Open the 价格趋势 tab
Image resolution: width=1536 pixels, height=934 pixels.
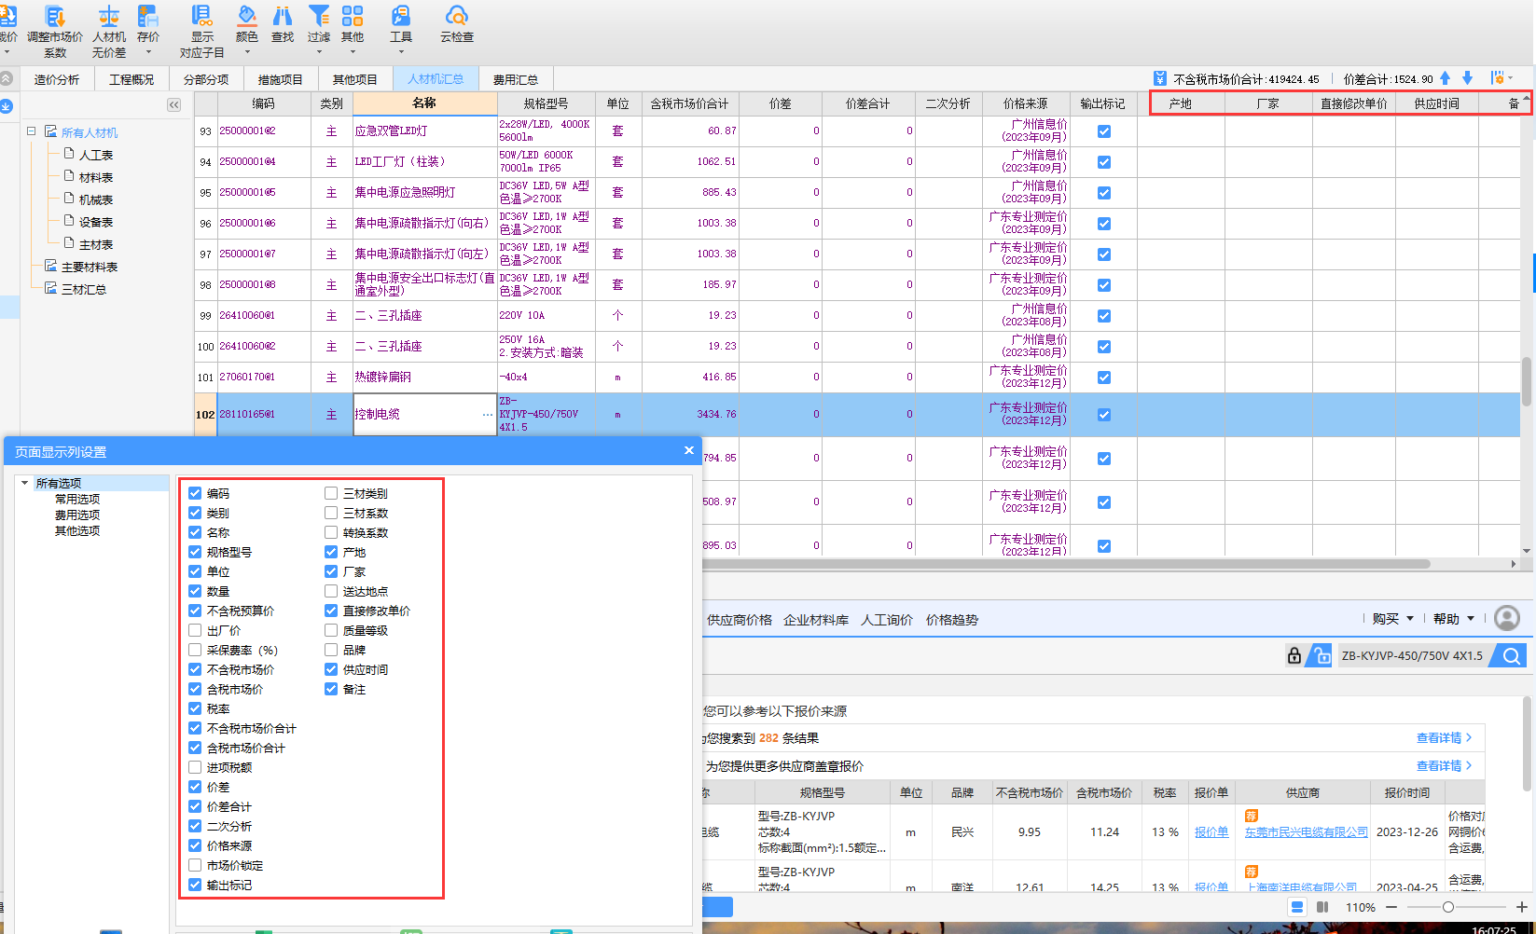(x=952, y=620)
